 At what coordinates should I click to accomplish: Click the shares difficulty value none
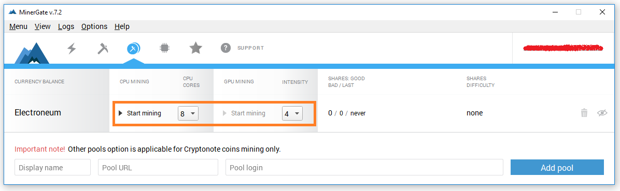[x=474, y=113]
